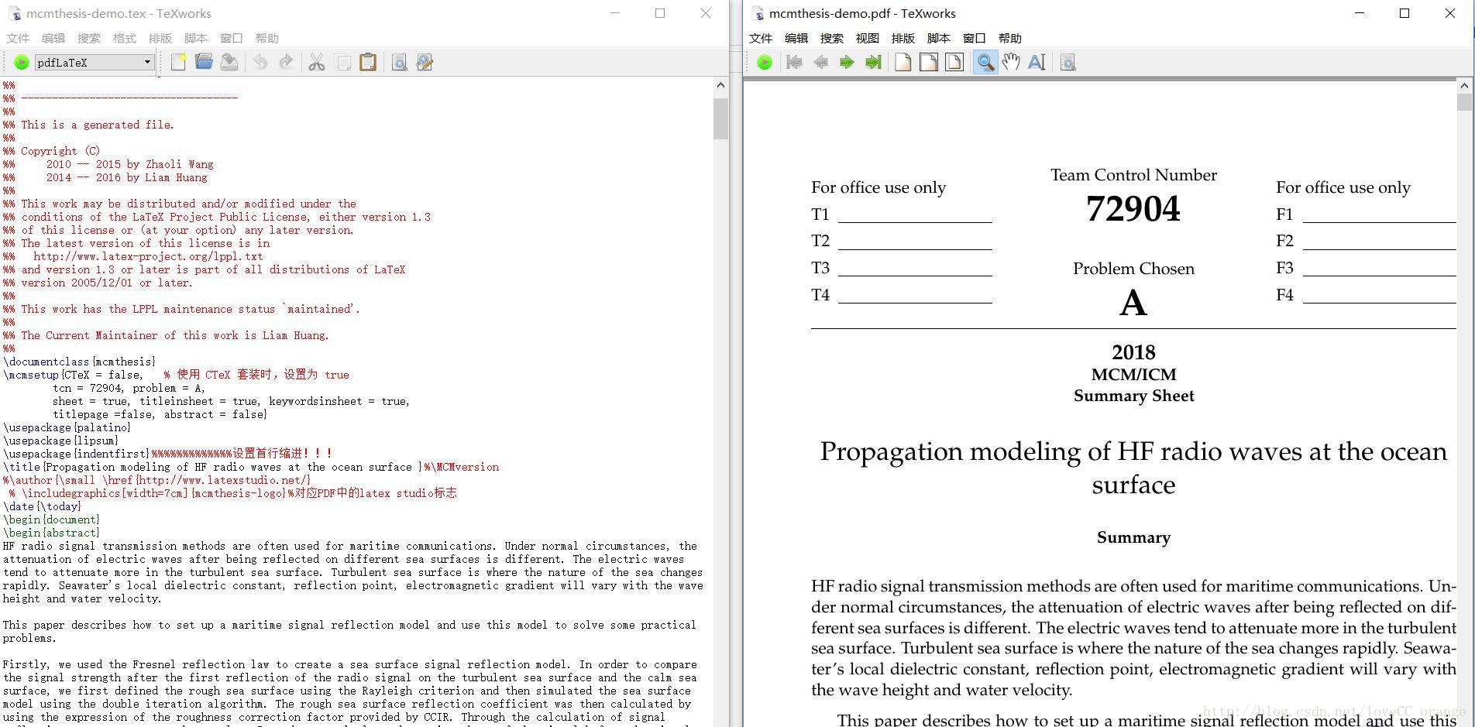Click the \usepackage{lipsum} line
Screen dimensions: 1475x727
tap(61, 441)
